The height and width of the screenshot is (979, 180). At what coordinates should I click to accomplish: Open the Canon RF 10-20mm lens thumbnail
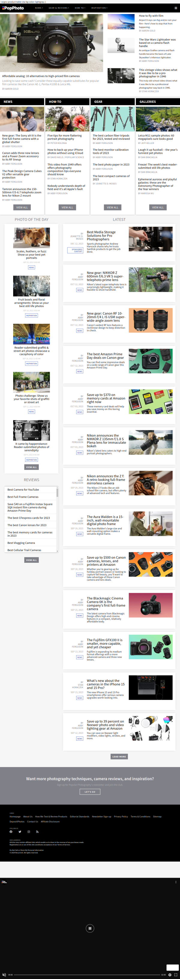click(151, 320)
